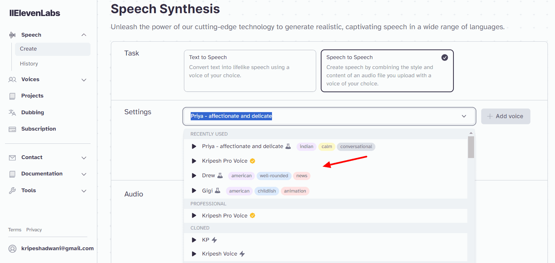Open the History page
The image size is (555, 263).
(29, 64)
